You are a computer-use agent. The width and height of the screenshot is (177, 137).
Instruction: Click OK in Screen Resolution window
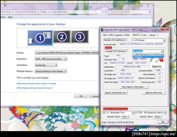(x=81, y=96)
